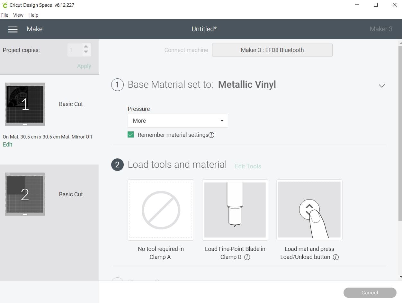
Task: Click the Connect machine label
Action: tap(186, 50)
